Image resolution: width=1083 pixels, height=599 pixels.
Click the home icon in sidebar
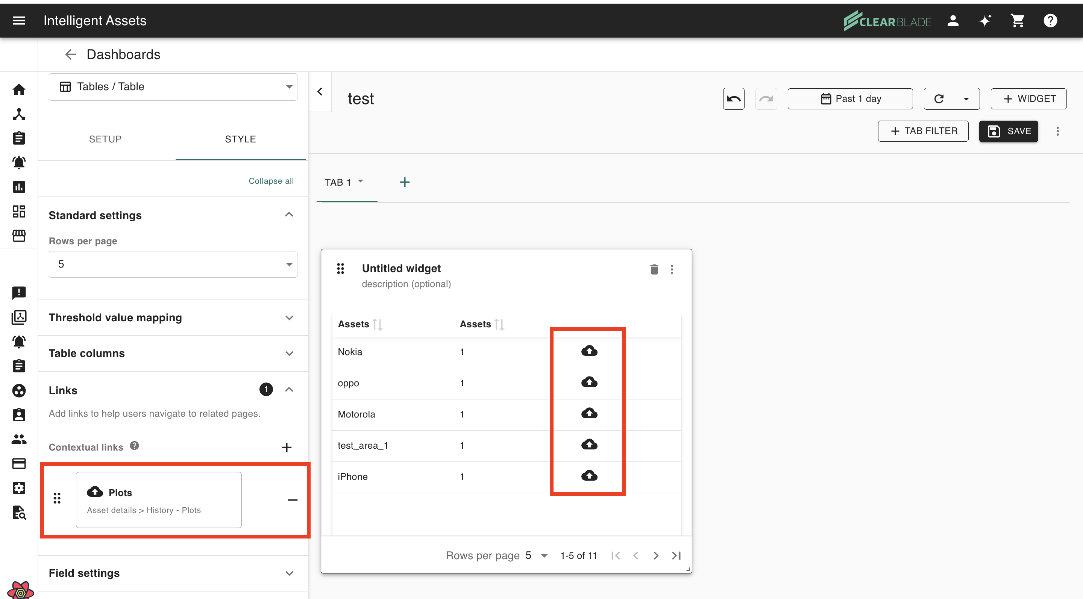19,89
